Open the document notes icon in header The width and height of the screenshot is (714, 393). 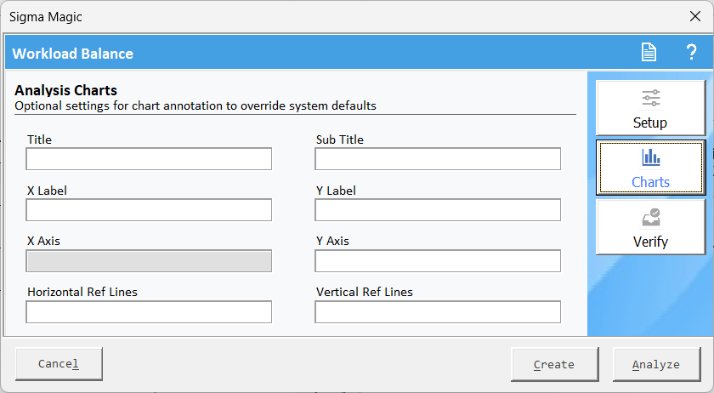pyautogui.click(x=649, y=53)
